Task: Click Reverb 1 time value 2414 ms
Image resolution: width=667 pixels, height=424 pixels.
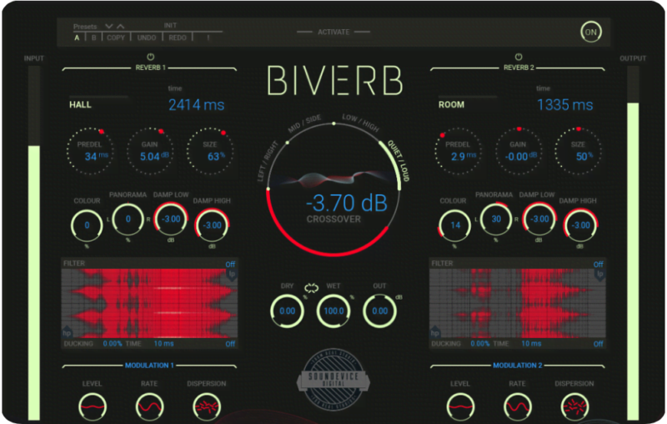Action: (196, 104)
